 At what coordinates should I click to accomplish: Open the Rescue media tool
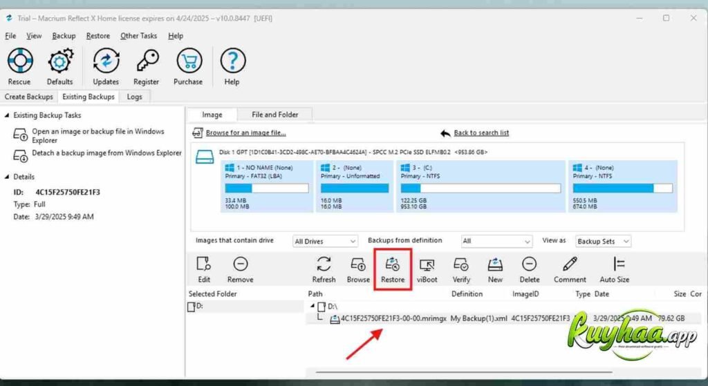pos(19,67)
